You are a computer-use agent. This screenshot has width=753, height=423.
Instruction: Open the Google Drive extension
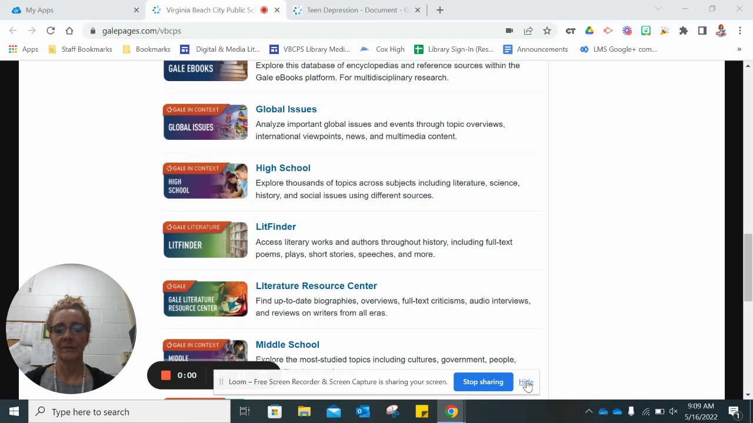(589, 31)
